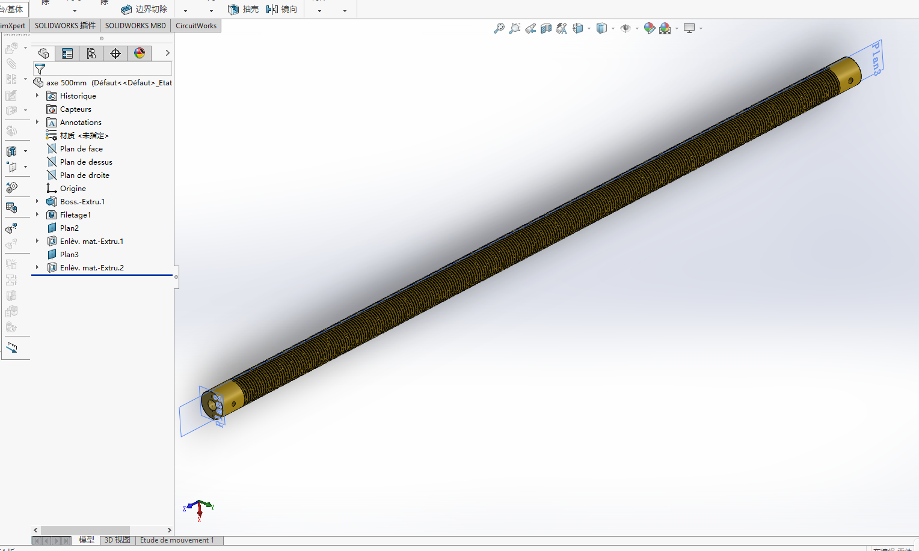
Task: Switch to the 模型 bottom tab
Action: pos(86,540)
